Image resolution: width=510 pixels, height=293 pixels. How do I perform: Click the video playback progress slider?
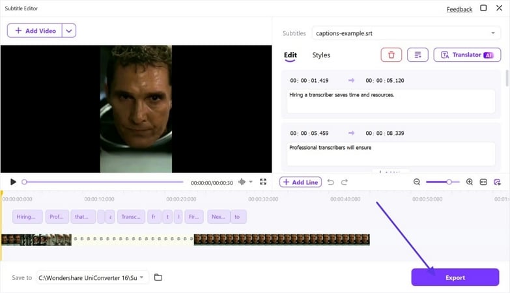tap(102, 182)
